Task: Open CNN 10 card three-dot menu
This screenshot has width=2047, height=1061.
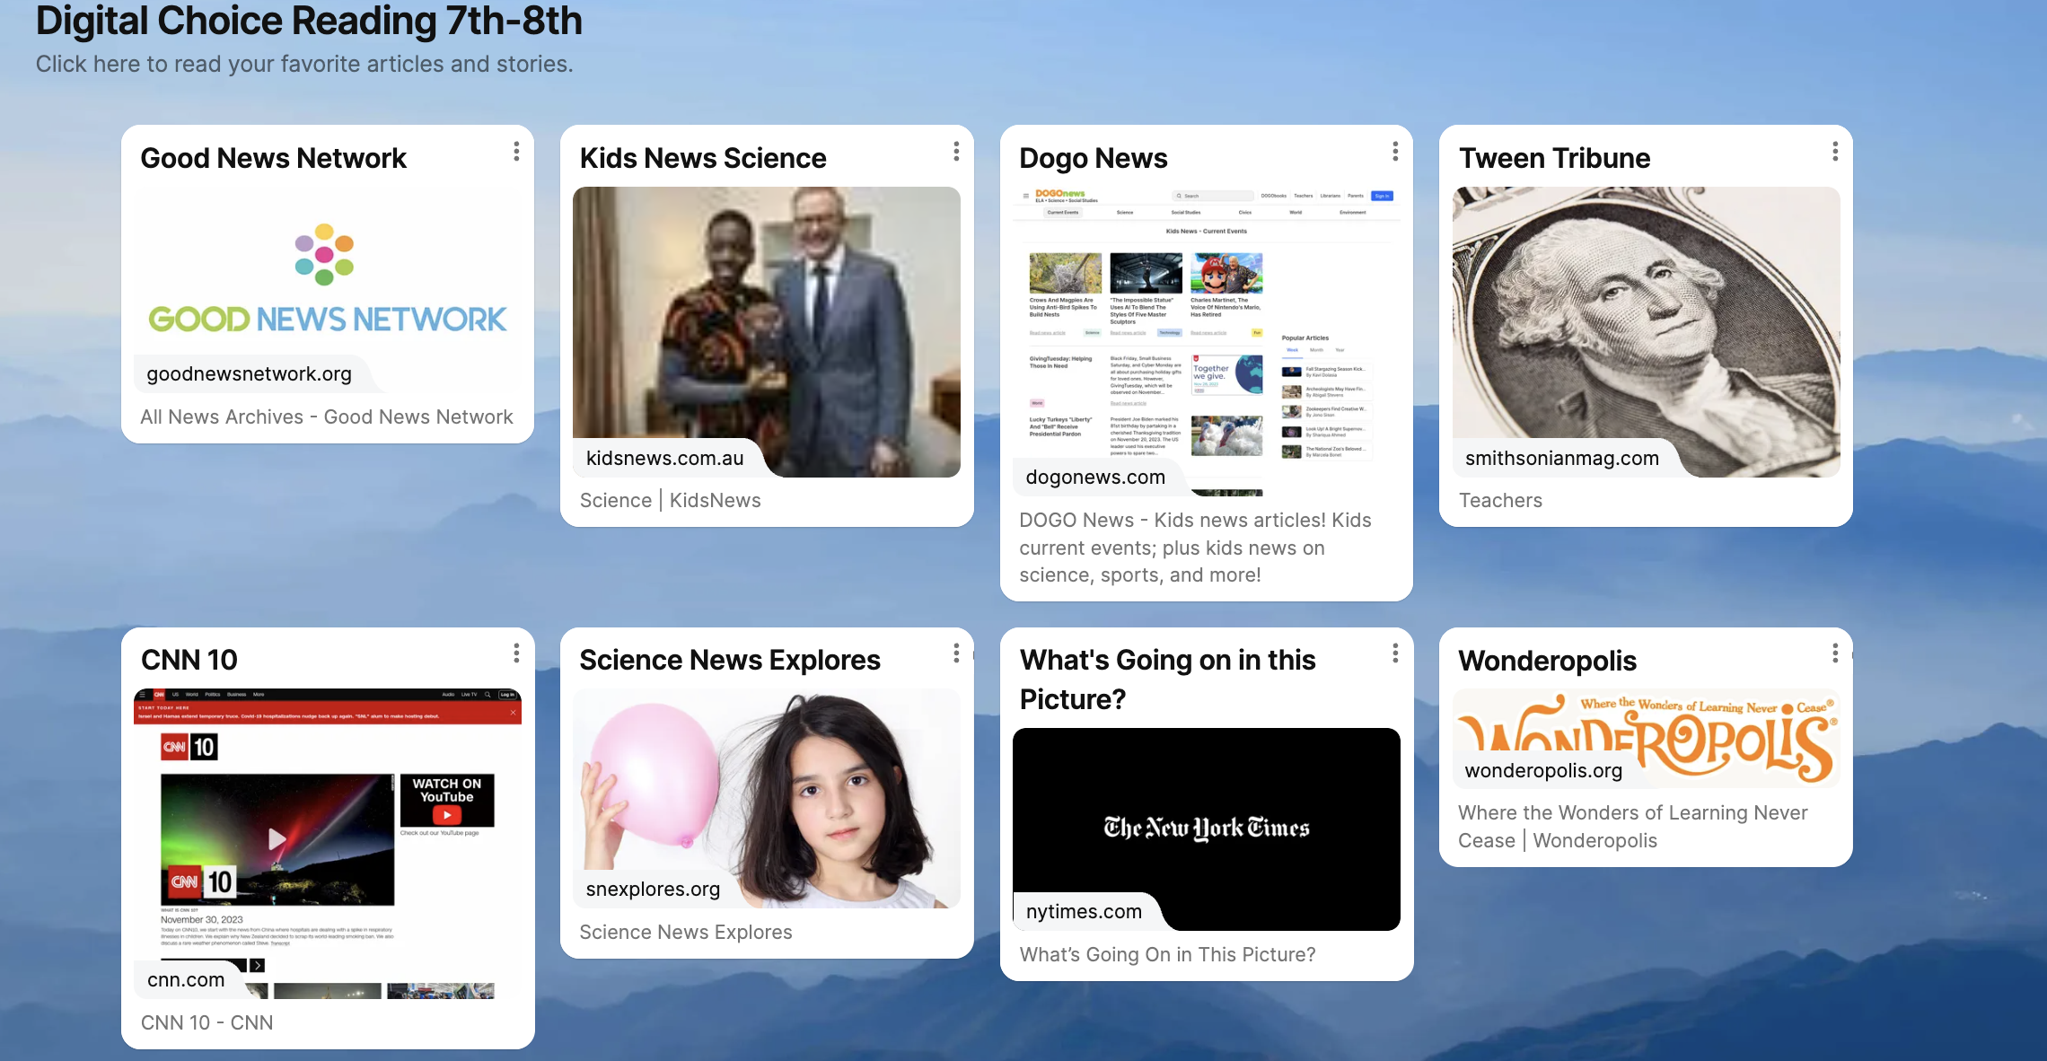Action: (x=516, y=653)
